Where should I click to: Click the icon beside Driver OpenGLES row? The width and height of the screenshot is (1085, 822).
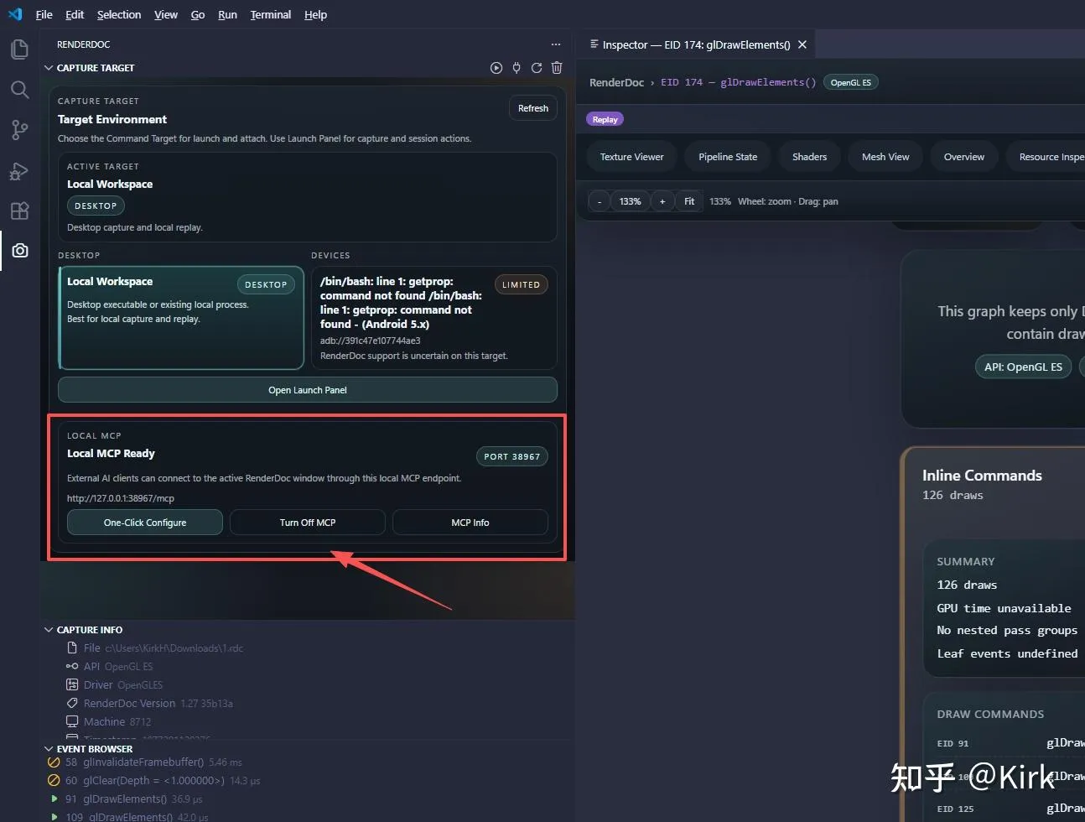72,684
